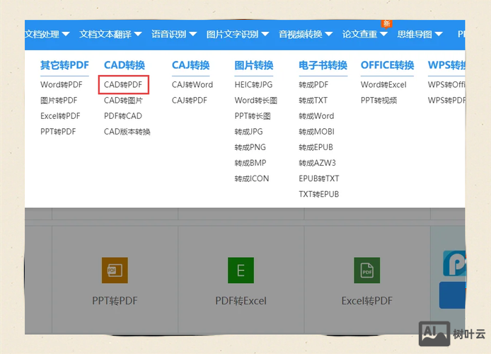Click the PPT转PDF tile label
491x354 pixels.
tap(115, 301)
